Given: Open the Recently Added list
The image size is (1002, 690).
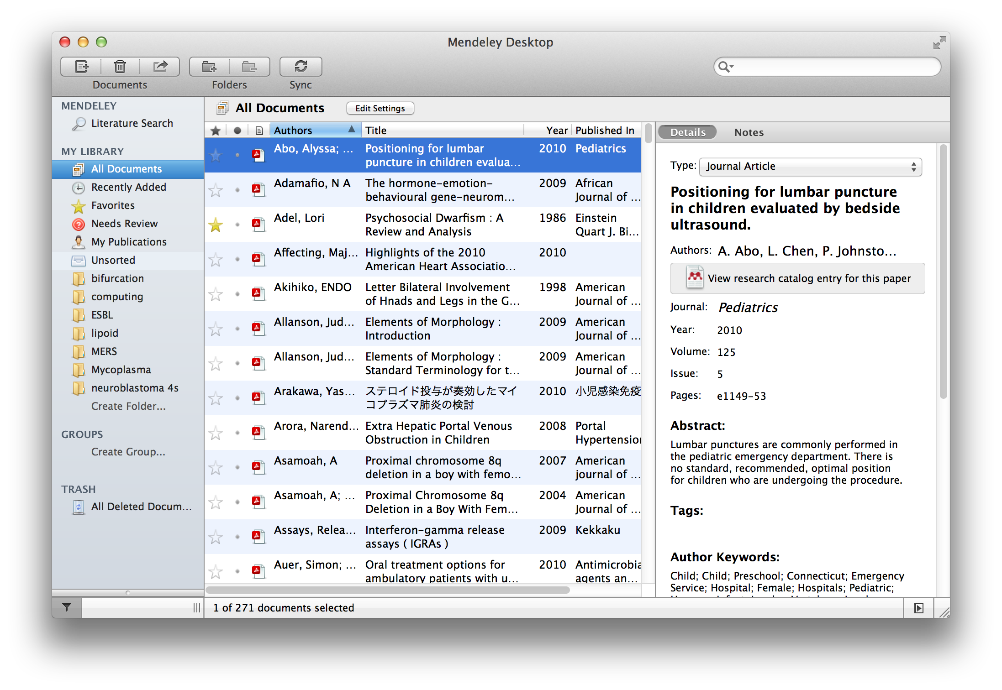Looking at the screenshot, I should 128,187.
